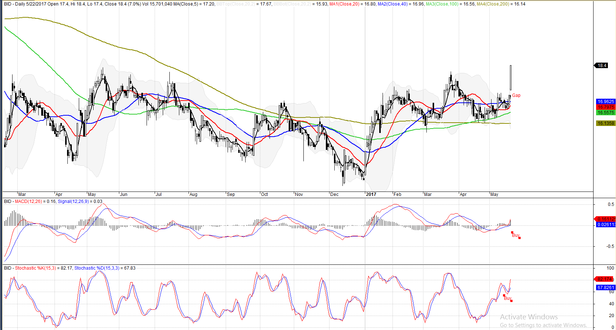Viewport: 616px width, 330px height.
Task: Click the bold 2017 year marker on the time axis
Action: pyautogui.click(x=371, y=194)
